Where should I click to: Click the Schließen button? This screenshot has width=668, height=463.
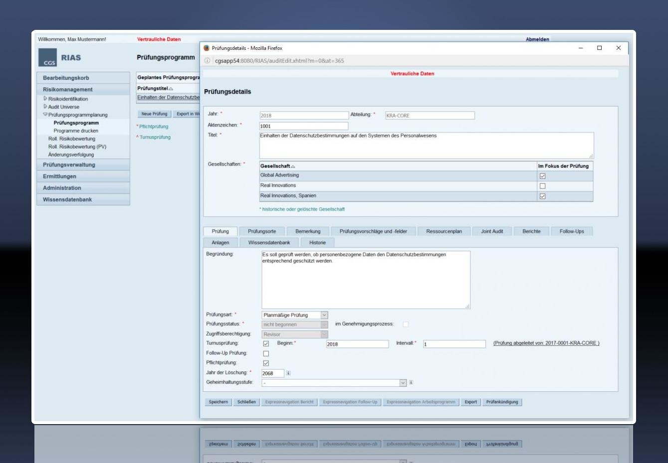(246, 402)
